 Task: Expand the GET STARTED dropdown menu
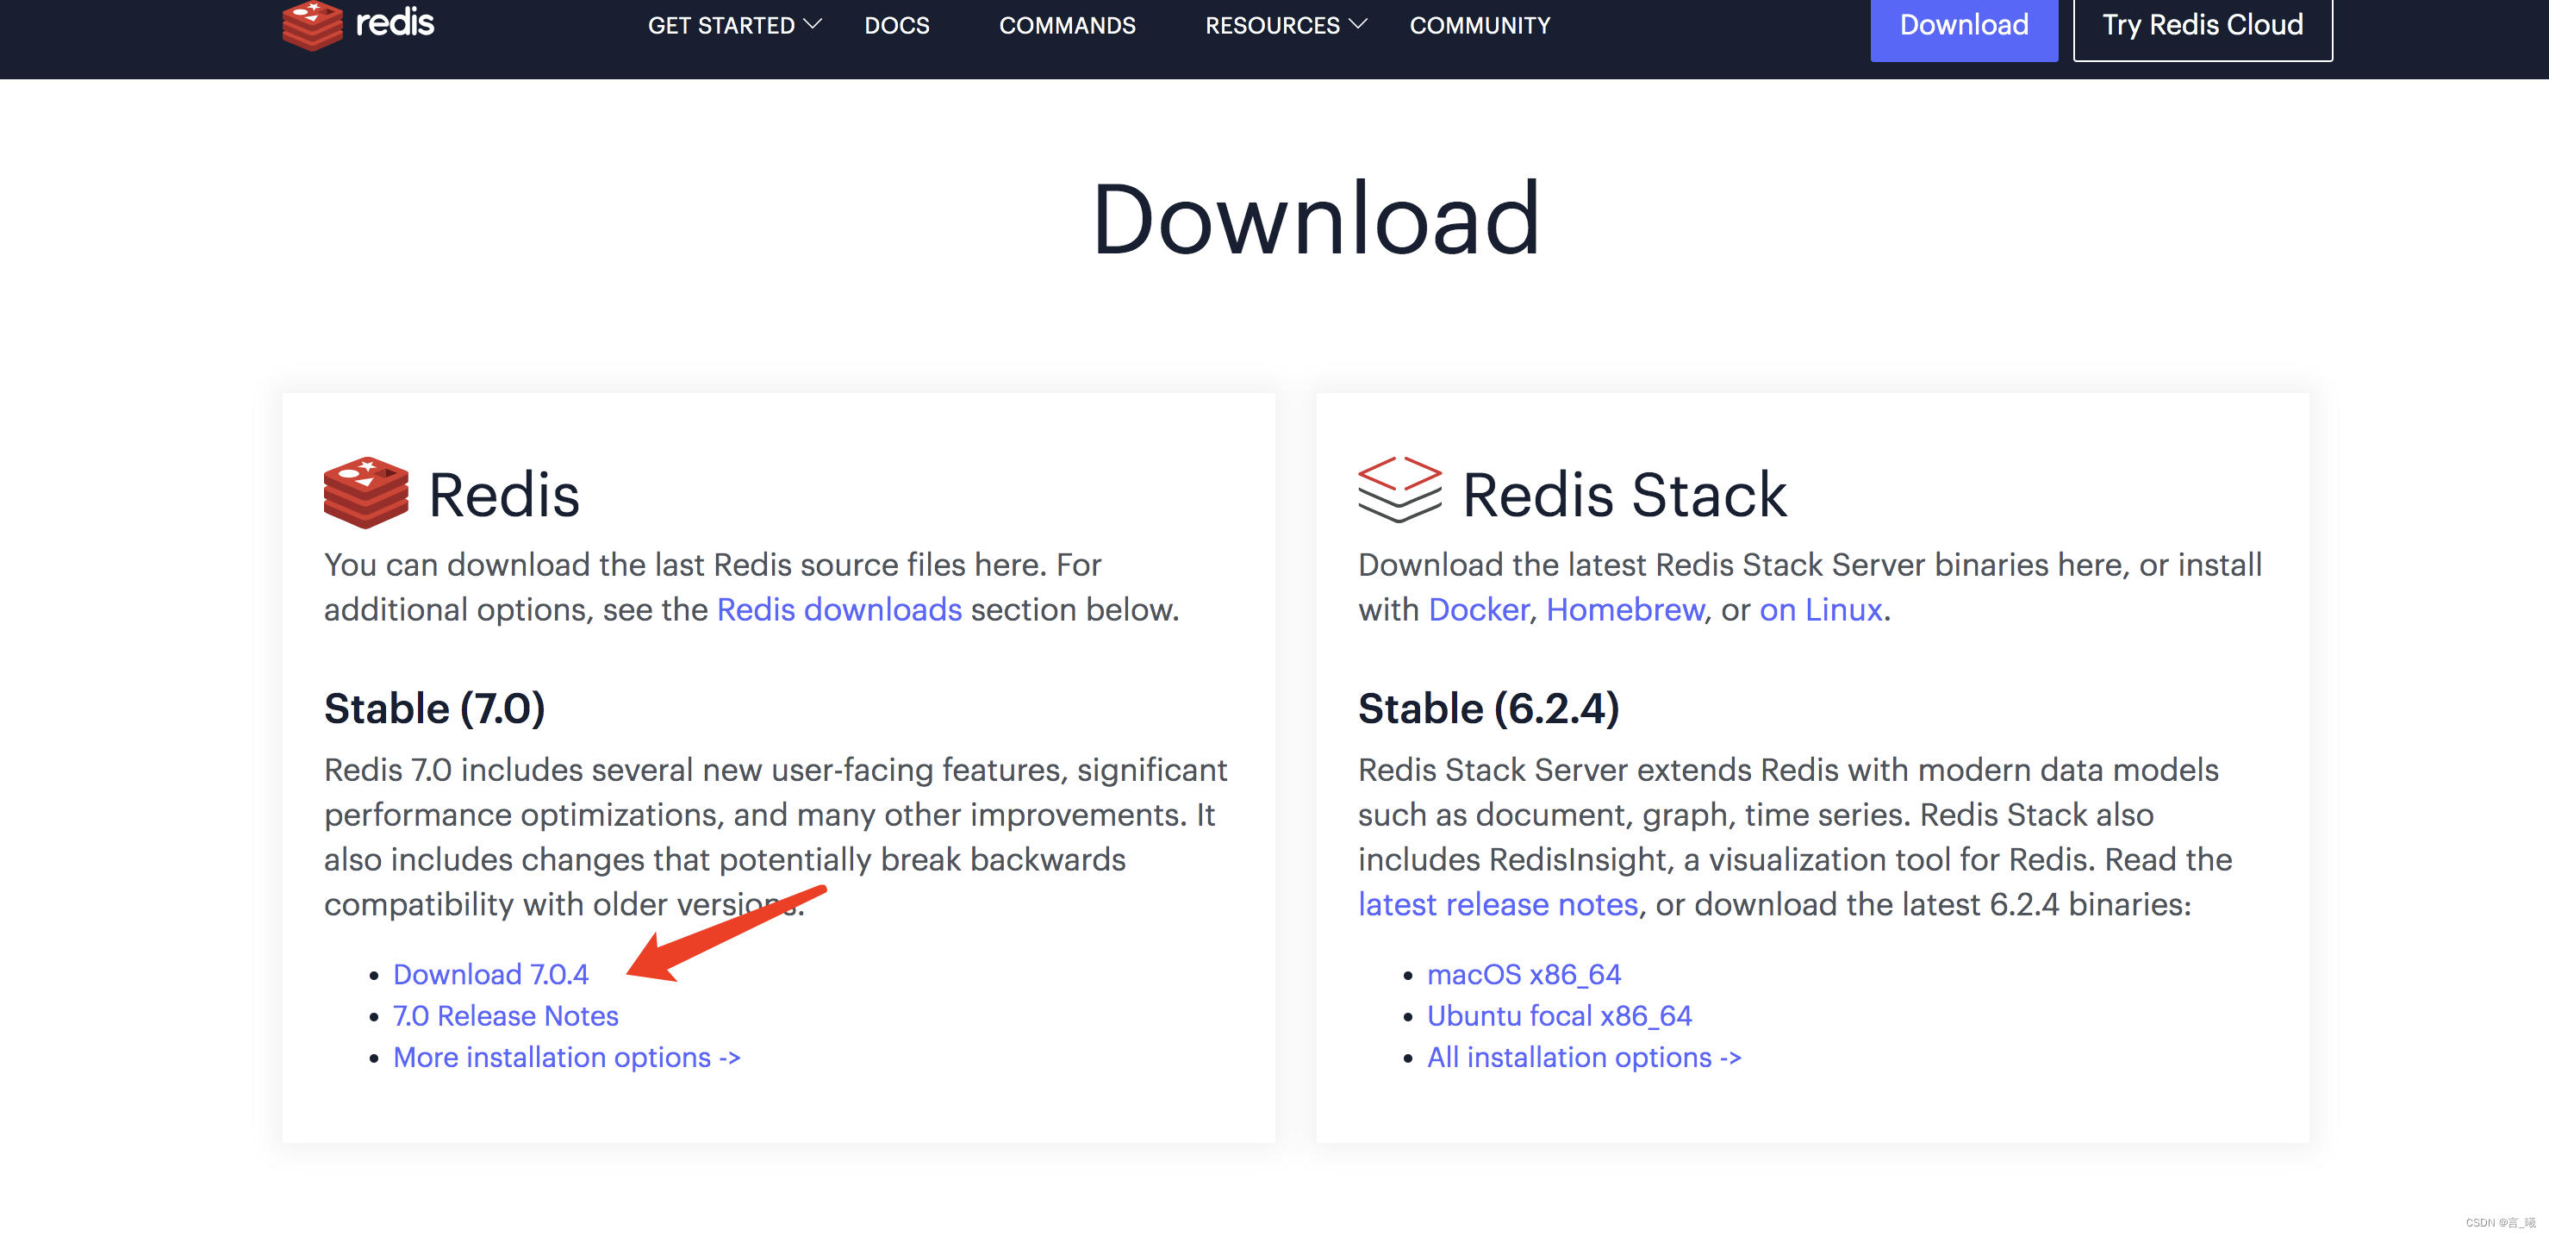pos(734,25)
